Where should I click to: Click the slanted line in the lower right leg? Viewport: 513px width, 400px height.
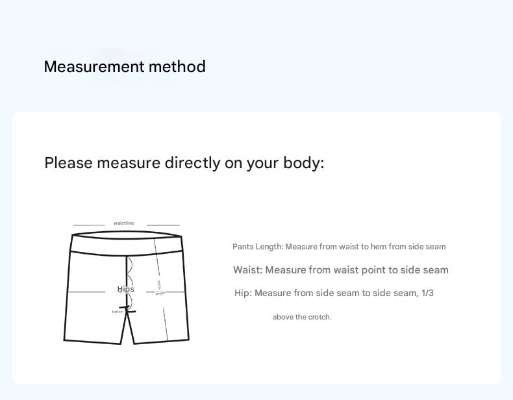[166, 323]
